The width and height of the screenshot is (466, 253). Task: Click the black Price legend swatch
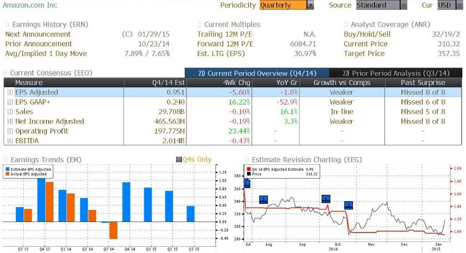[249, 174]
